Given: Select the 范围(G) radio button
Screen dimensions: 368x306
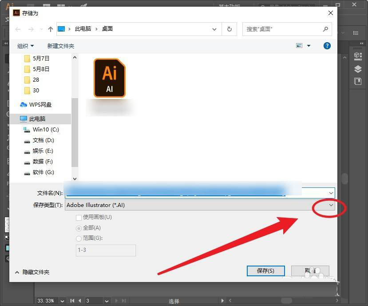Looking at the screenshot, I should (x=79, y=238).
